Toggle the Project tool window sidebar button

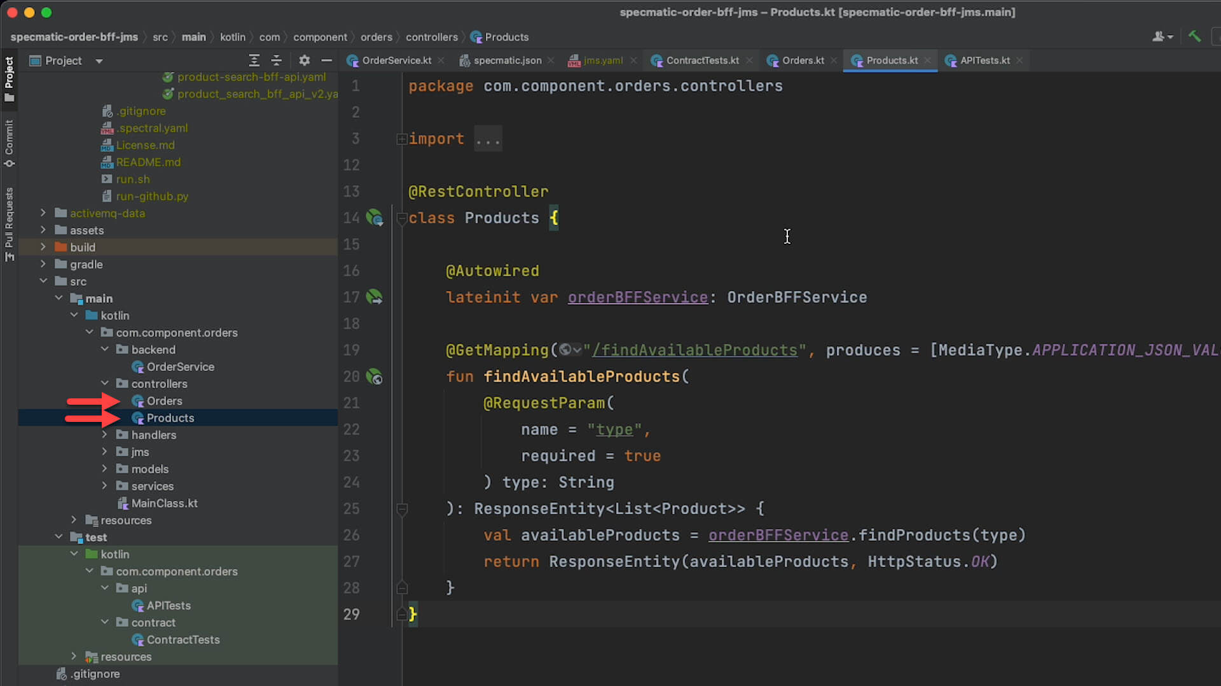click(x=9, y=79)
